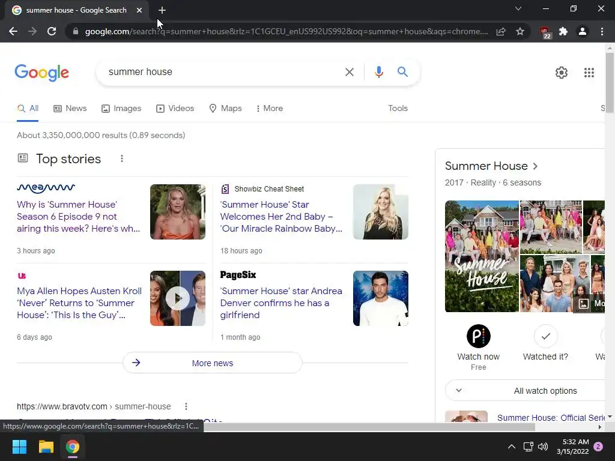The height and width of the screenshot is (461, 615).
Task: Click the magnifying glass search button
Action: click(x=402, y=72)
